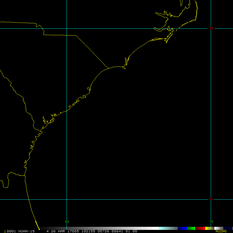Click the NOAA-15 satellite name text
Image resolution: width=233 pixels, height=233 pixels.
point(26,231)
